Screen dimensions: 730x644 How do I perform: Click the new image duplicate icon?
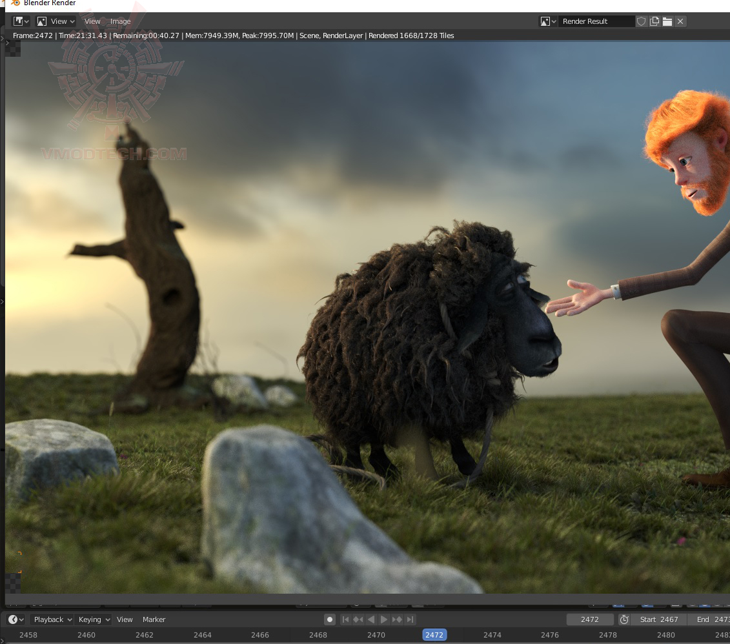(x=654, y=21)
